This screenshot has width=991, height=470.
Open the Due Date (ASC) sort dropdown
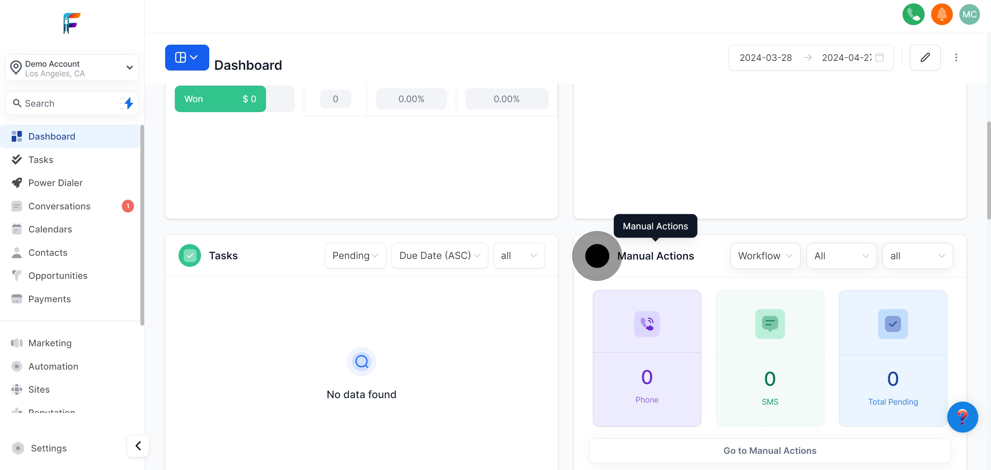pos(439,255)
